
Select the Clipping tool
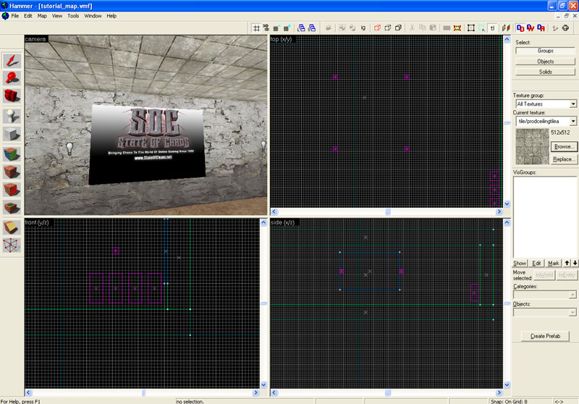(12, 227)
